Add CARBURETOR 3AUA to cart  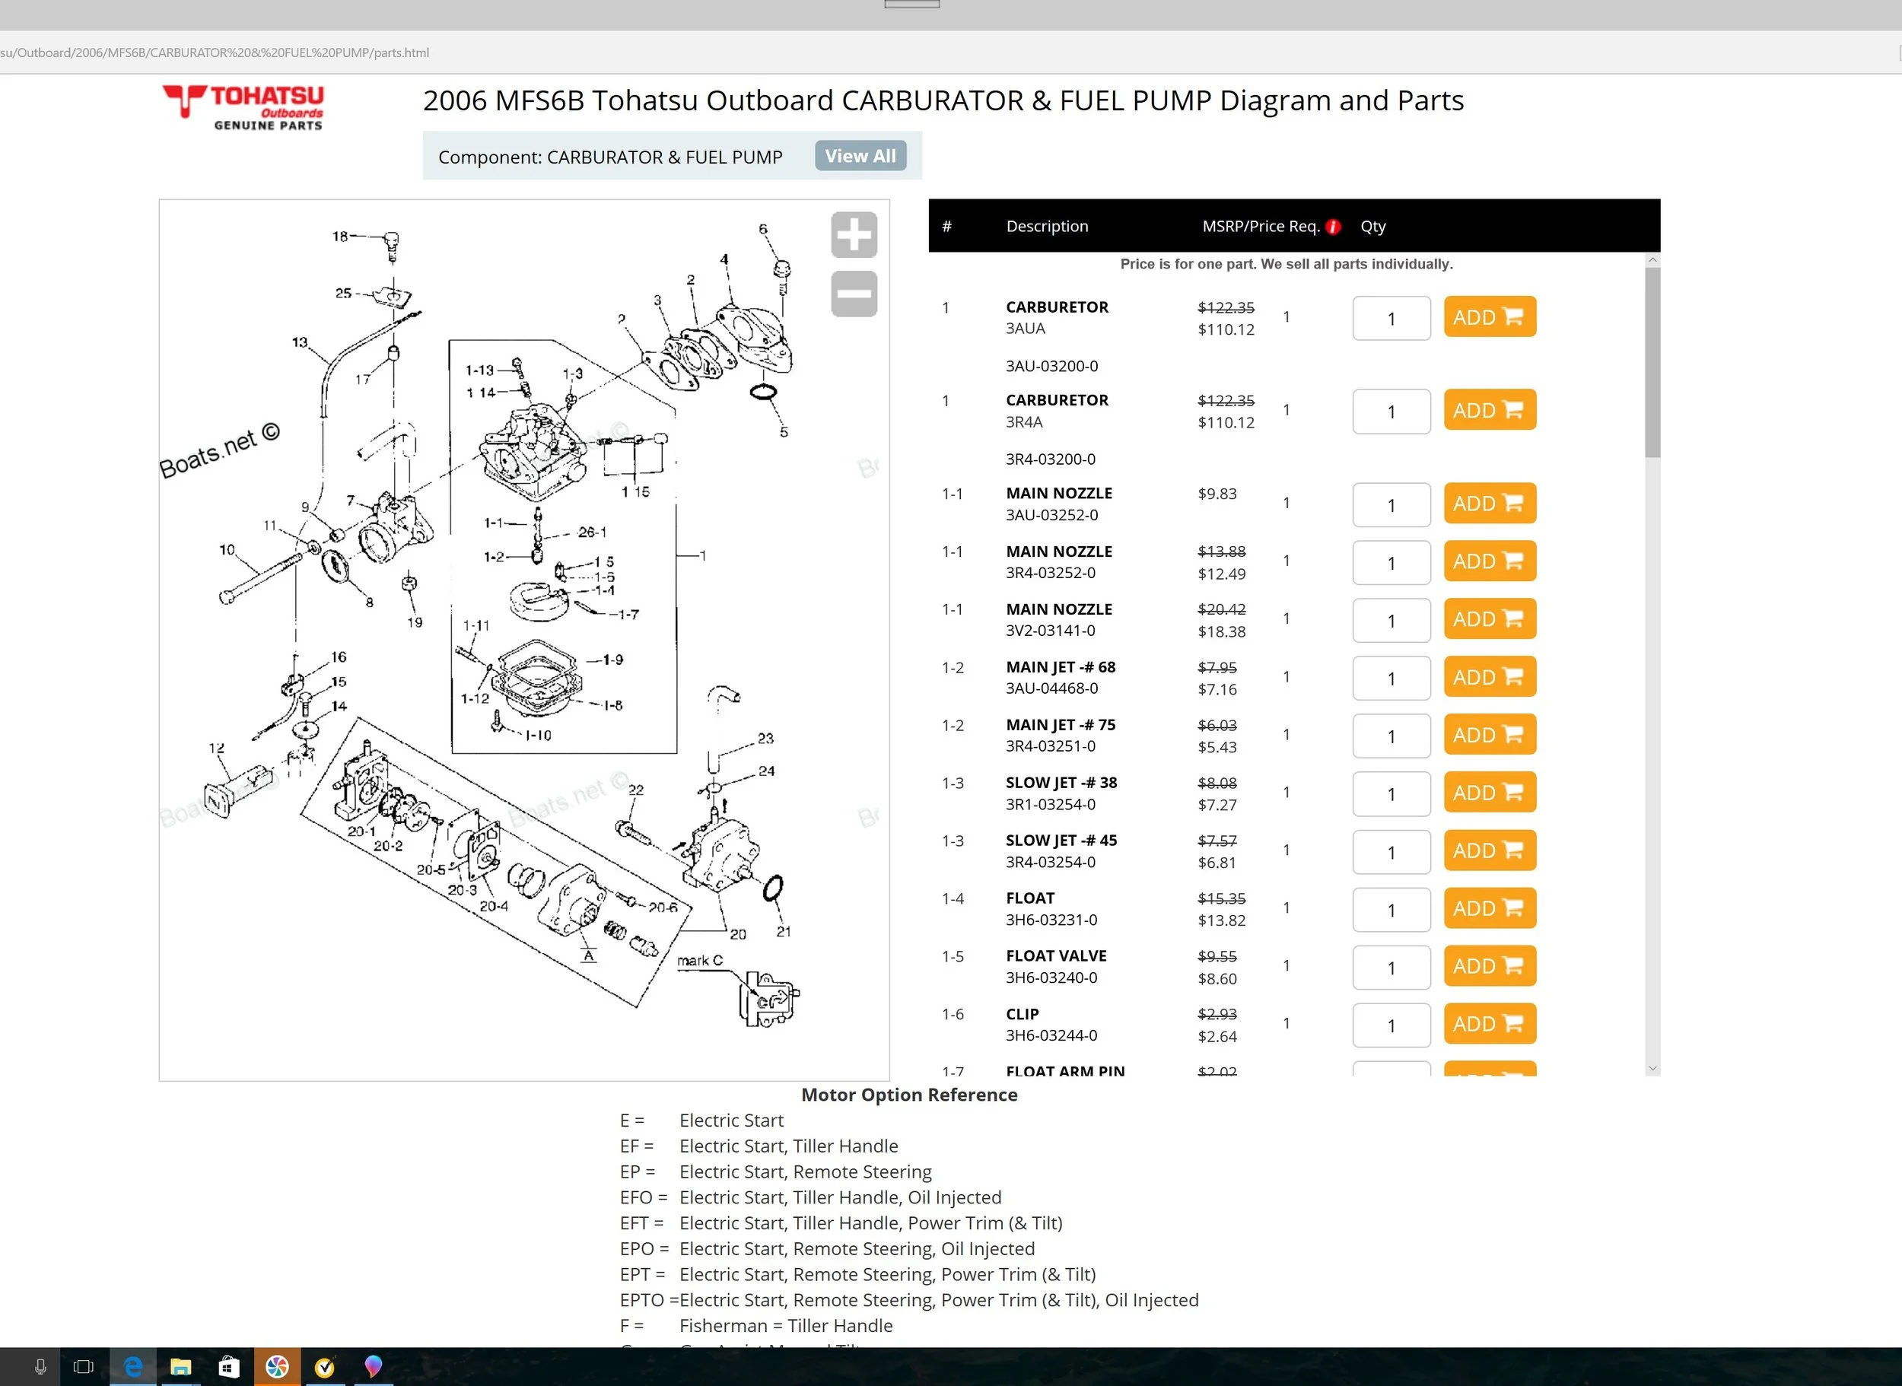[x=1489, y=317]
